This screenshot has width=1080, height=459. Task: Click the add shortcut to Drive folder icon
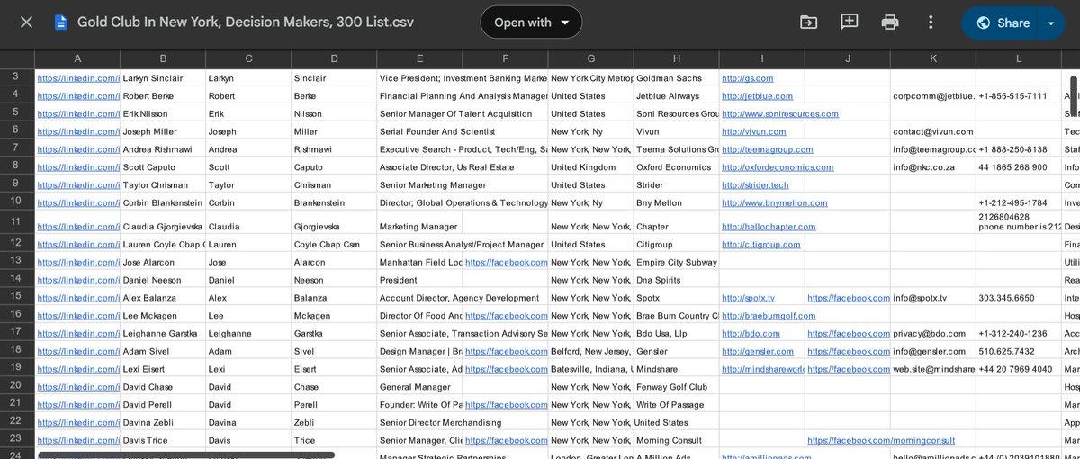tap(808, 22)
